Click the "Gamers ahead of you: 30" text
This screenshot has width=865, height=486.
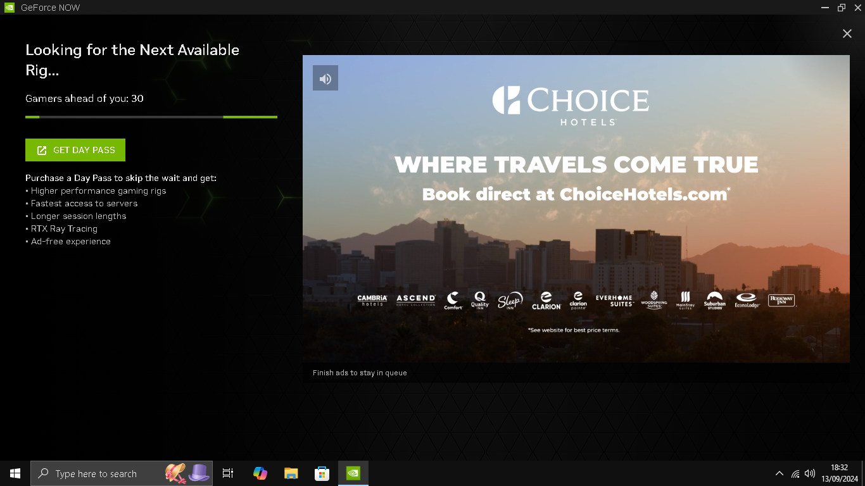pos(84,99)
